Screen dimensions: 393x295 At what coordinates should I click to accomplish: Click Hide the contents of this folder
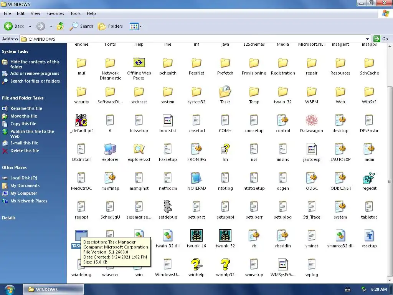35,64
